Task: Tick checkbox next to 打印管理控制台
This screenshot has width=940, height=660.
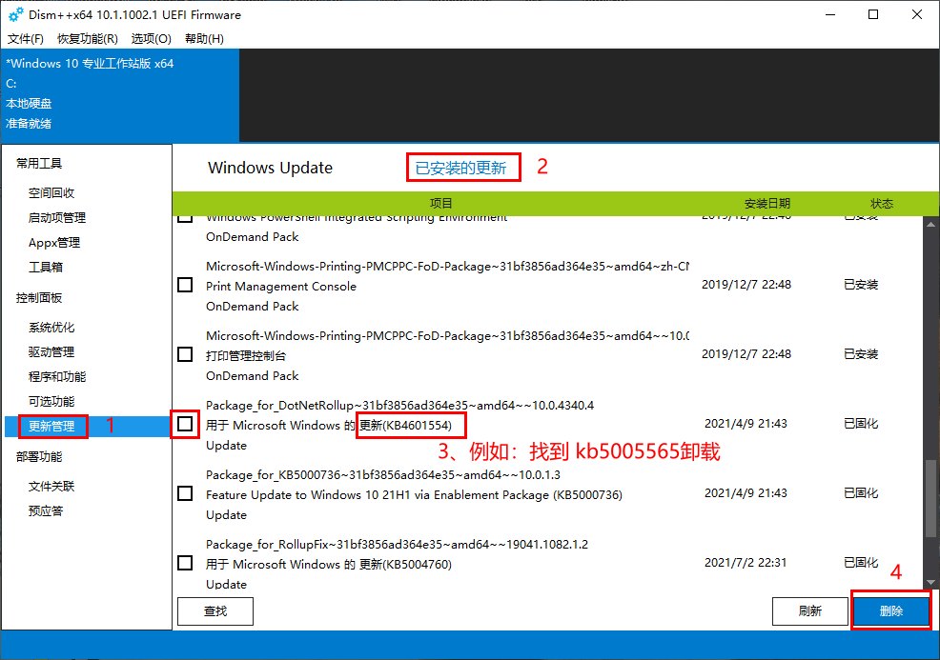Action: pos(185,354)
